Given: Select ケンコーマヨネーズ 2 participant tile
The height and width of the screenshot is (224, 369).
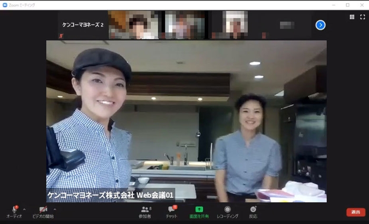Looking at the screenshot, I should pos(83,25).
